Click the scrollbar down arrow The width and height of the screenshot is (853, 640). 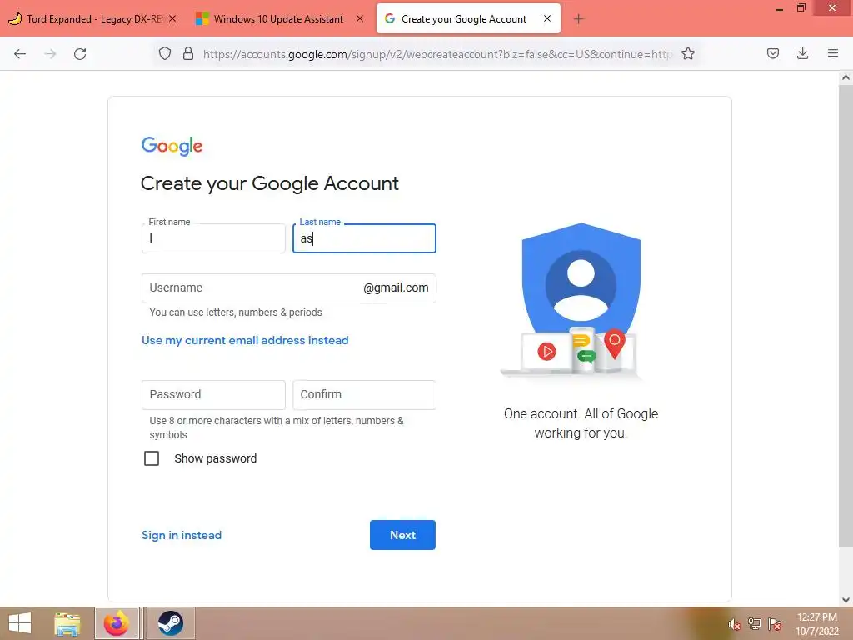pyautogui.click(x=846, y=600)
